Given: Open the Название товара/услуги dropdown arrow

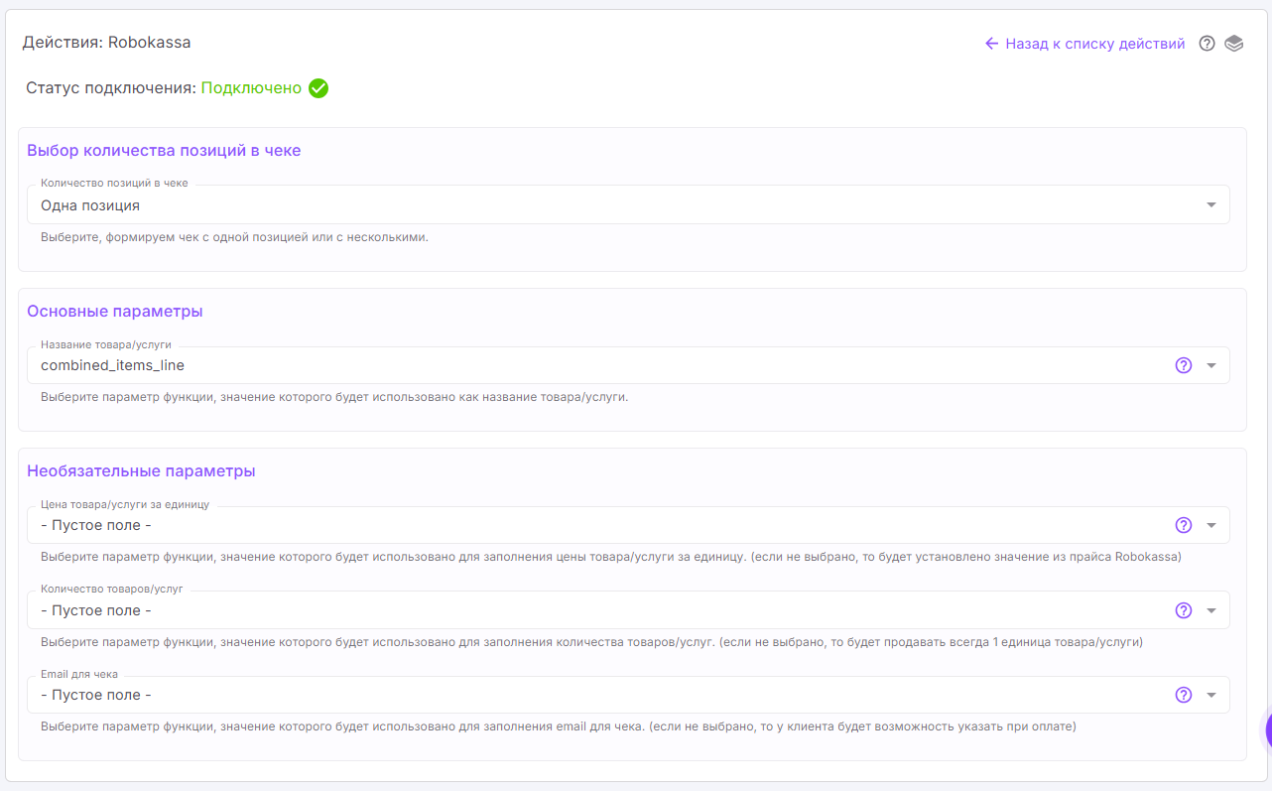Looking at the screenshot, I should (1210, 365).
